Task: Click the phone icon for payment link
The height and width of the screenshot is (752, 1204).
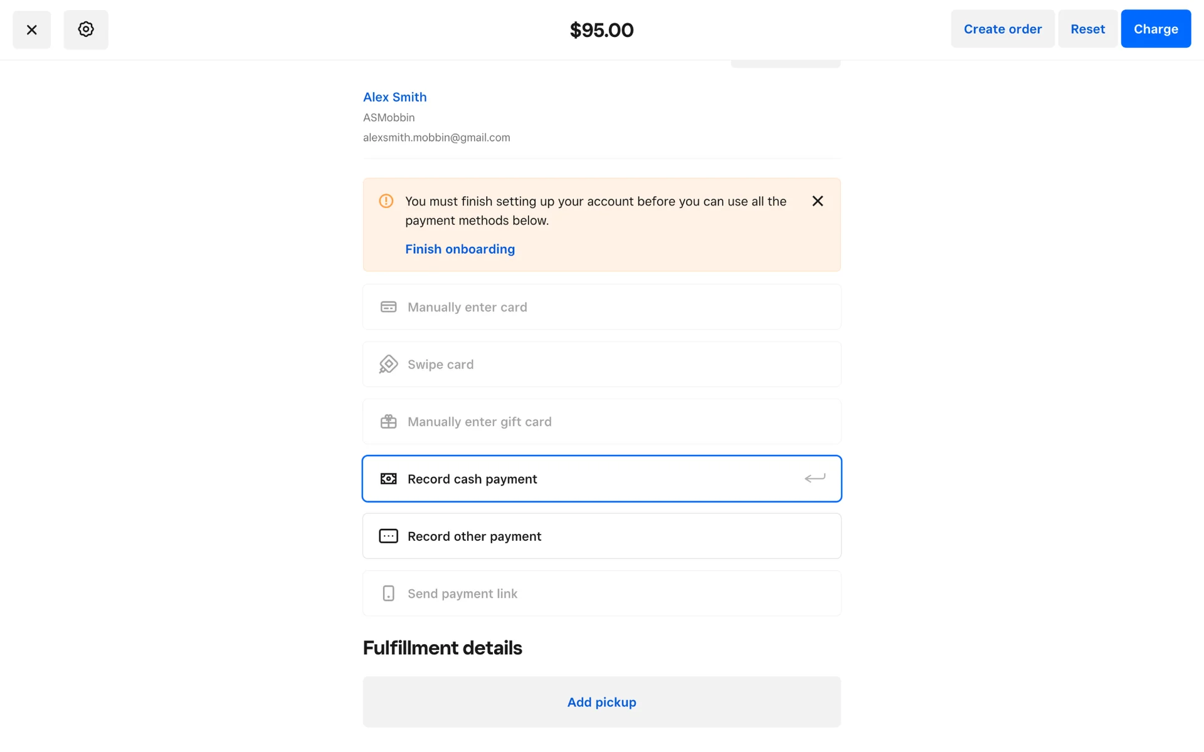Action: [x=388, y=593]
